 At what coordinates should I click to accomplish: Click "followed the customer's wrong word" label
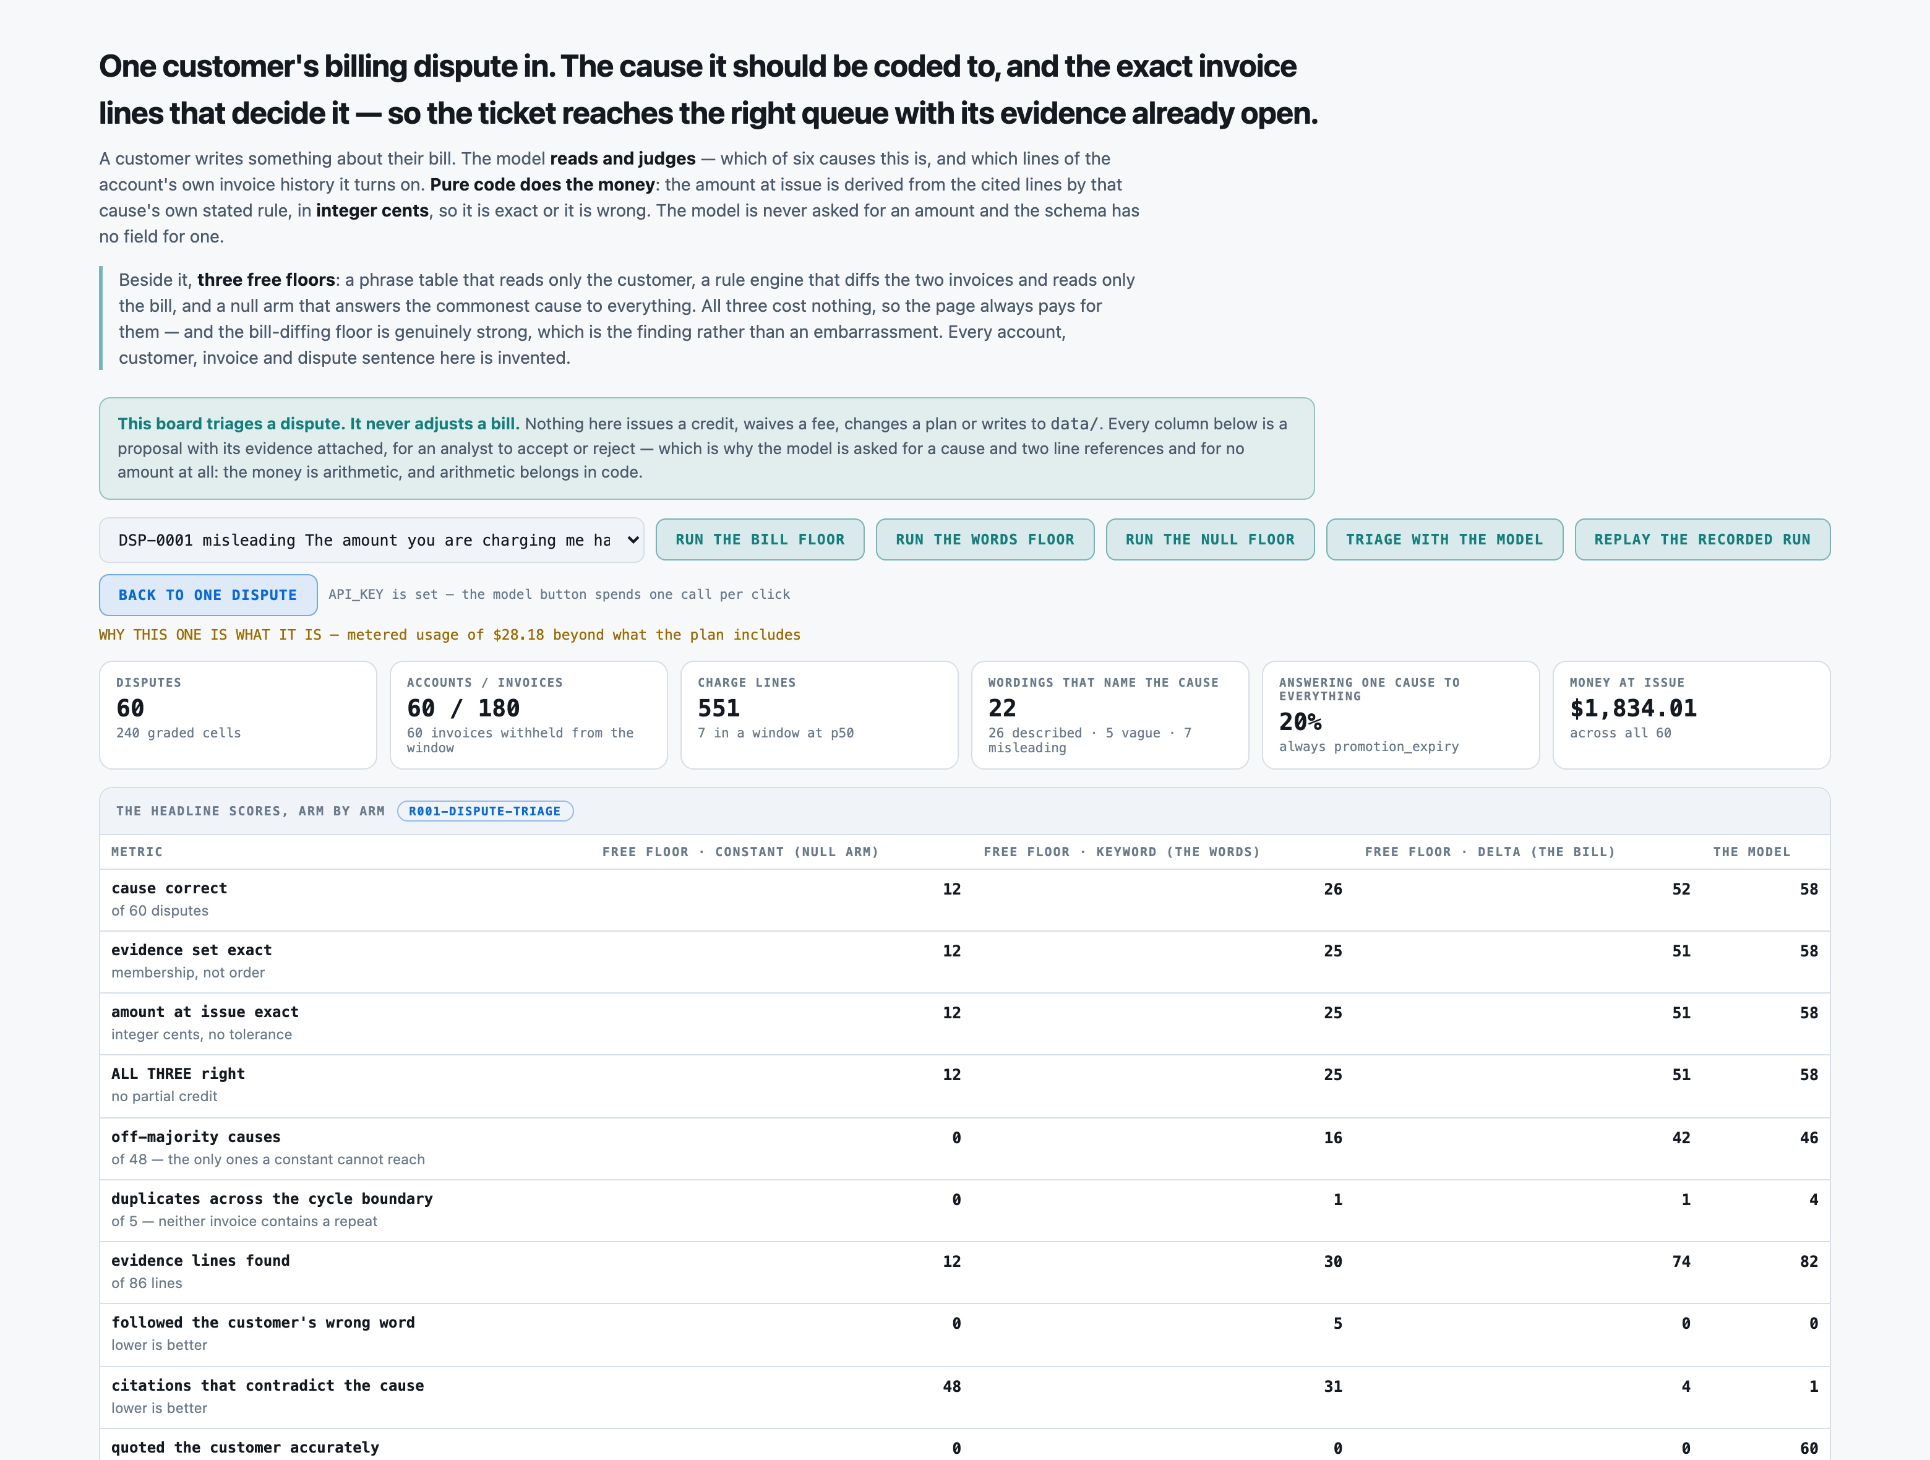coord(264,1323)
